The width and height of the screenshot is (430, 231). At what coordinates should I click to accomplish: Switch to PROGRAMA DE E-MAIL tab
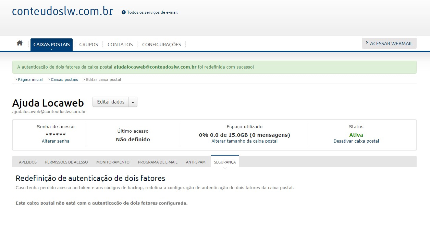158,162
